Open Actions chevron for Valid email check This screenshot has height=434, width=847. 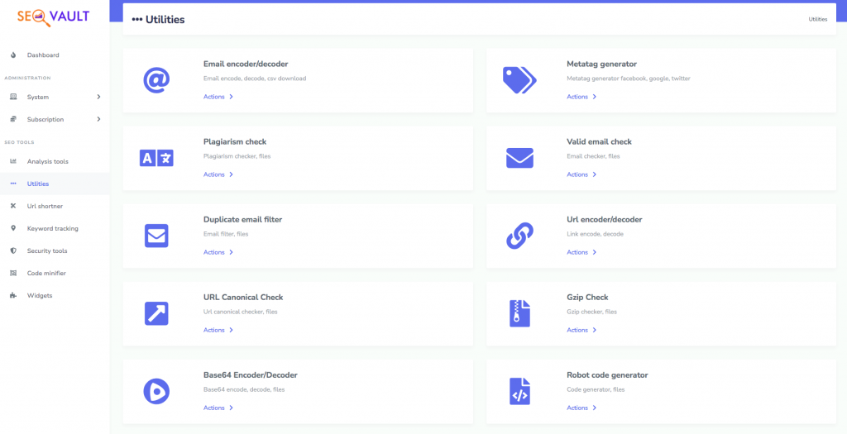pos(595,175)
